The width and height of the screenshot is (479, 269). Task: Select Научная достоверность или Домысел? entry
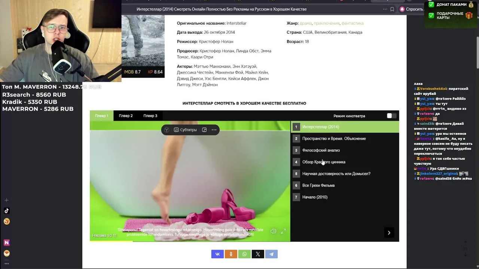pyautogui.click(x=345, y=174)
